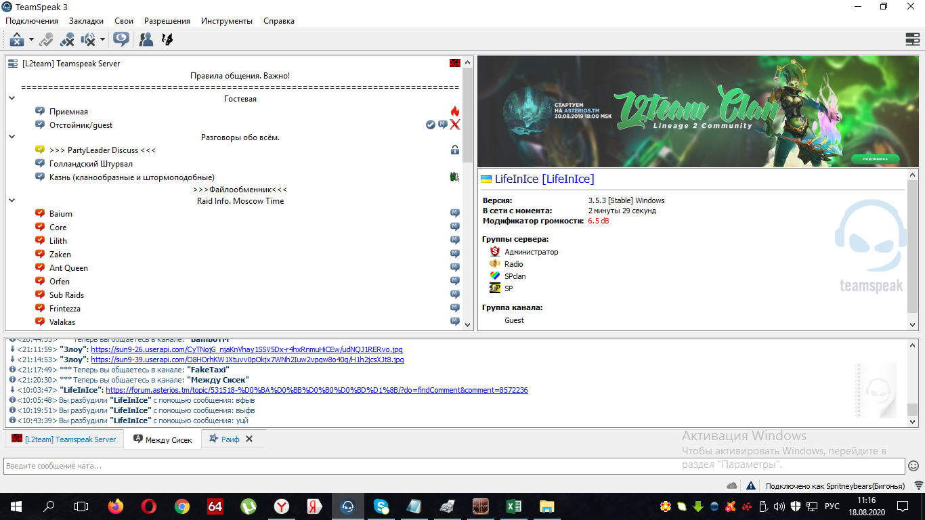
Task: Open the Contacts manager toolbar icon
Action: tap(146, 40)
